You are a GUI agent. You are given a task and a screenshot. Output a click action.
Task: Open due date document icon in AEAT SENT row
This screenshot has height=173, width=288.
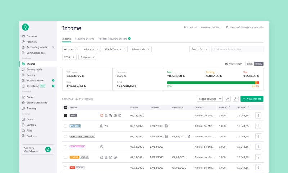166,126
